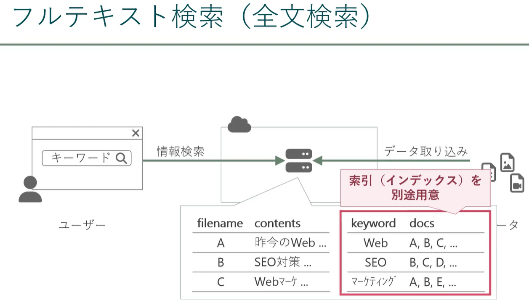
Task: Click the filename column header
Action: (220, 223)
